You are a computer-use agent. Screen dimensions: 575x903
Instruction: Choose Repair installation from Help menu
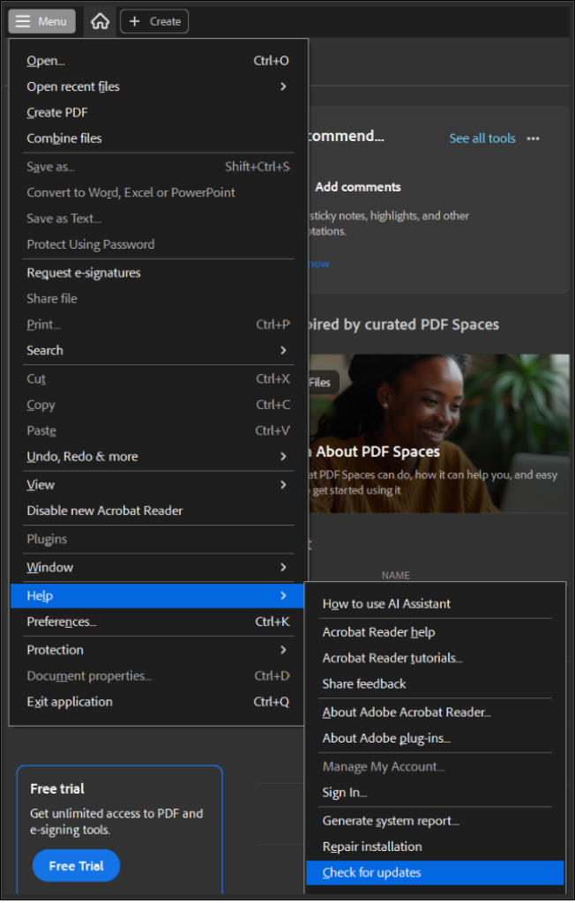(372, 847)
